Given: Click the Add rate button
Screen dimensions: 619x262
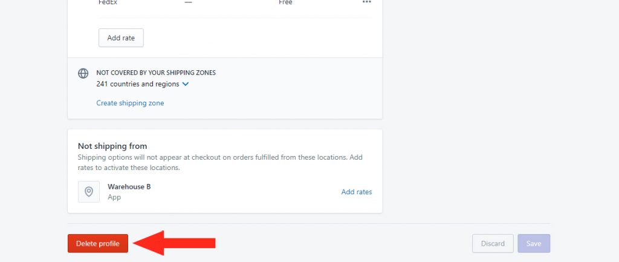Looking at the screenshot, I should [121, 38].
